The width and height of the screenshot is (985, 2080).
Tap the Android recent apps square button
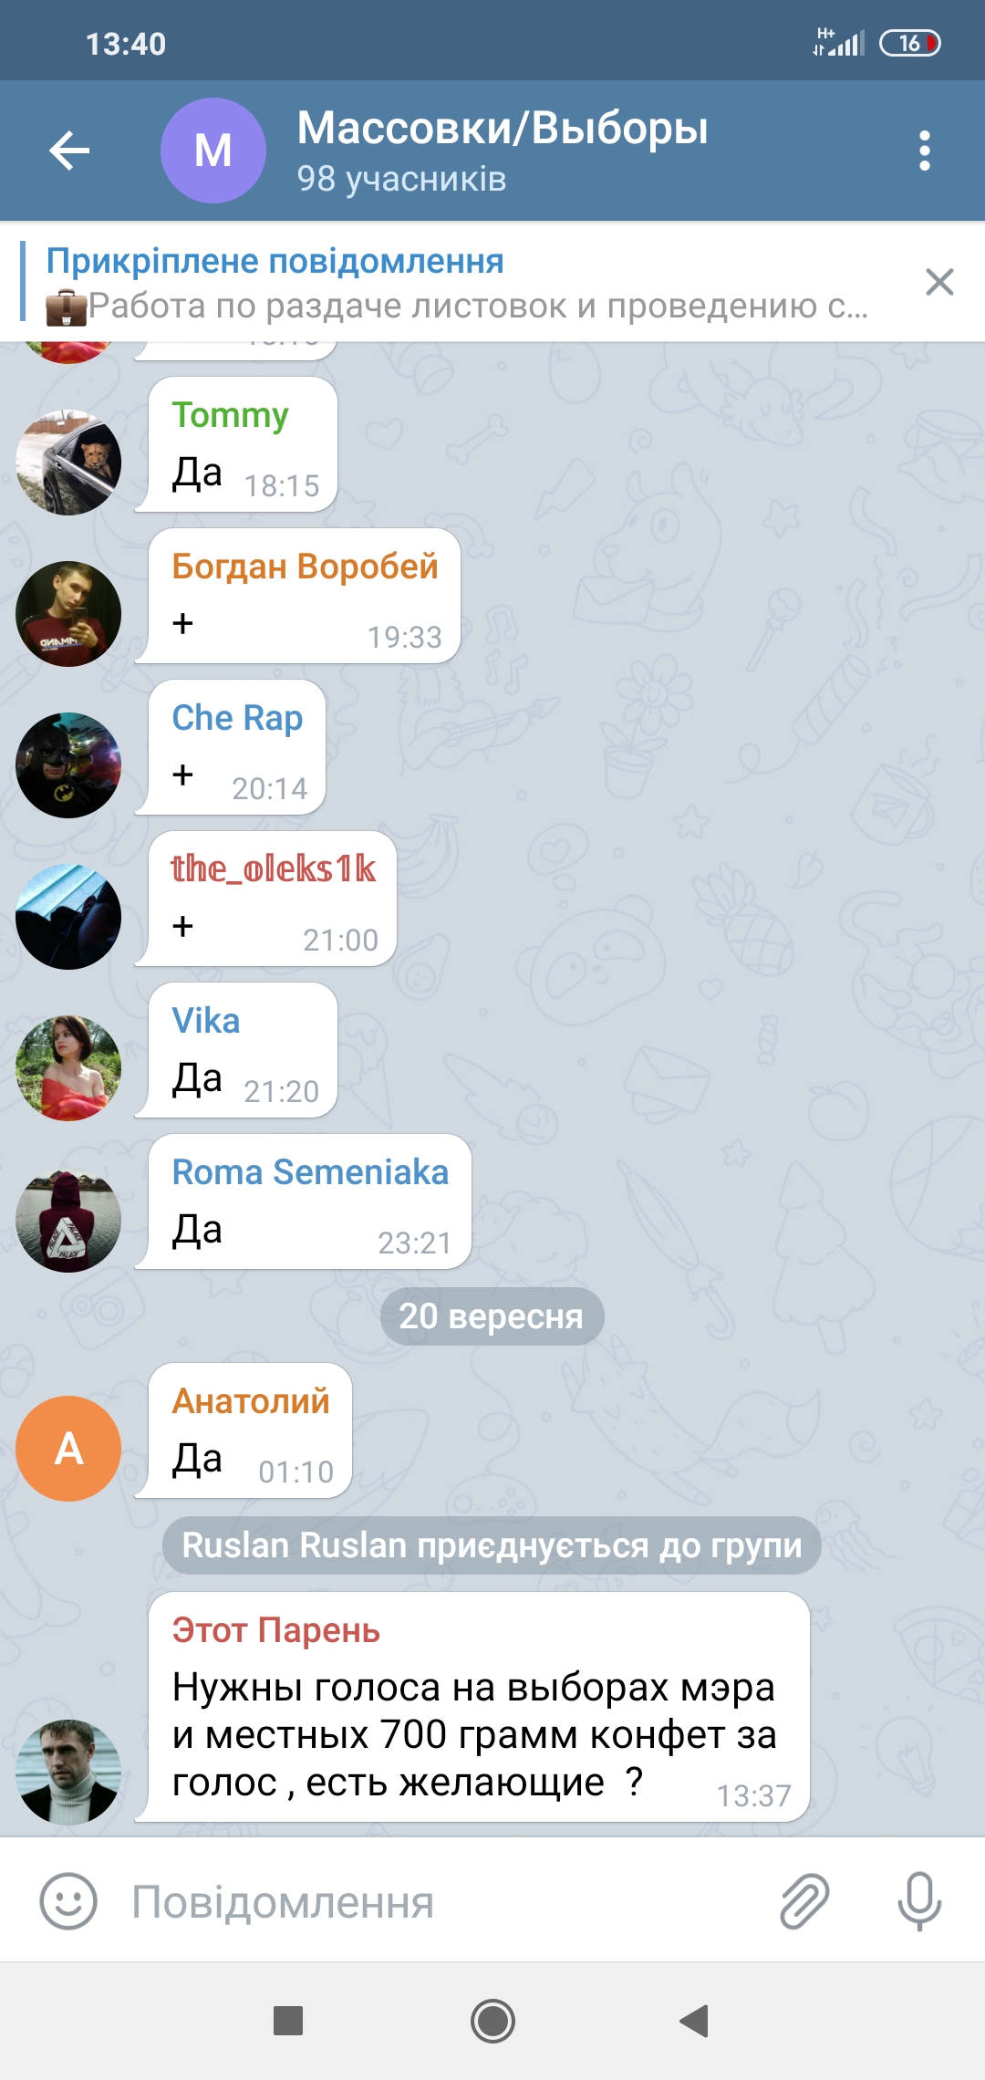pos(288,2021)
